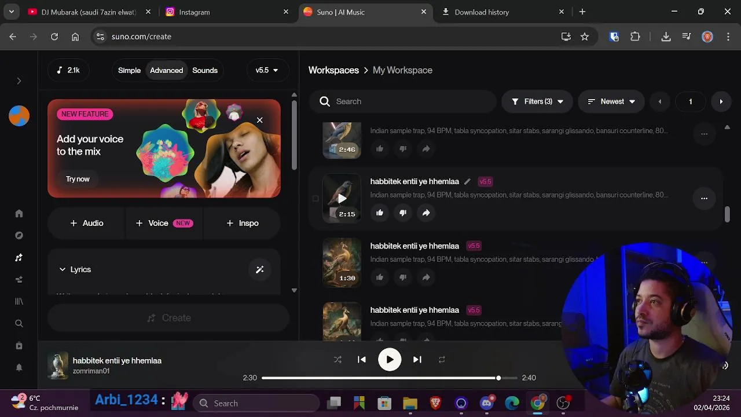Toggle repeat in the player

[x=442, y=360]
